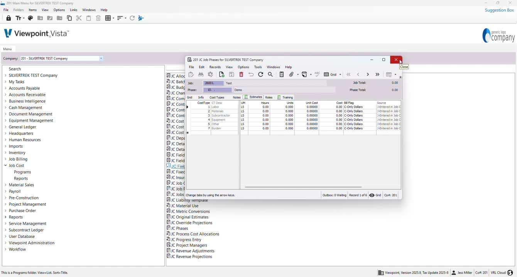Toggle the Grid eye in dialog status bar

coord(372,195)
